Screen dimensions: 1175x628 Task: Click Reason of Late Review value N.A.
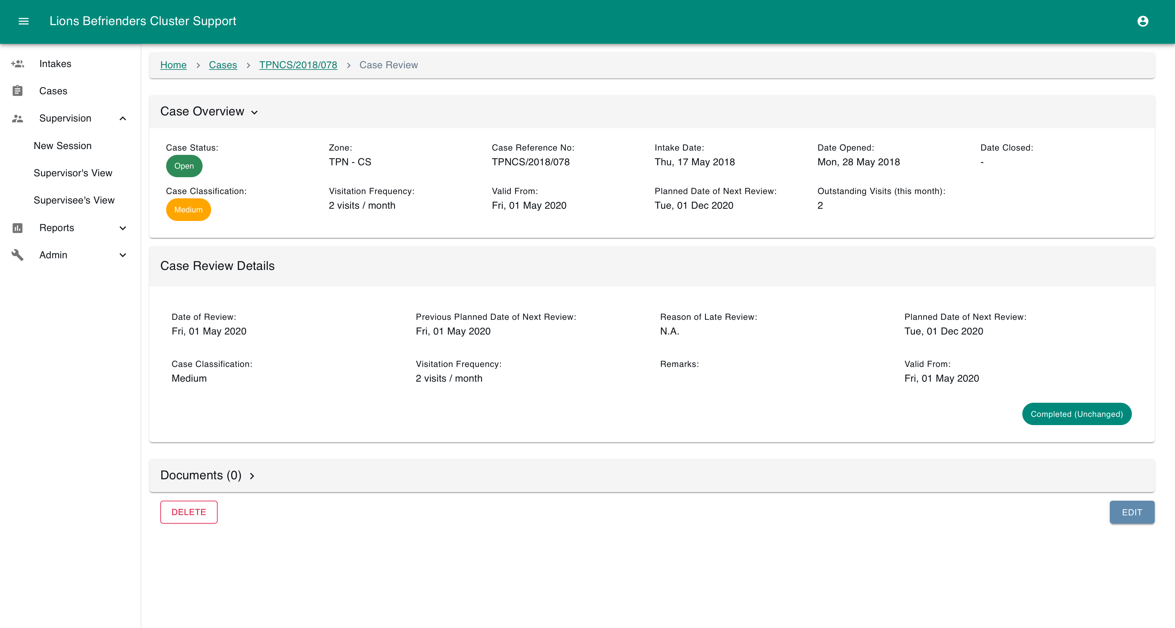670,331
